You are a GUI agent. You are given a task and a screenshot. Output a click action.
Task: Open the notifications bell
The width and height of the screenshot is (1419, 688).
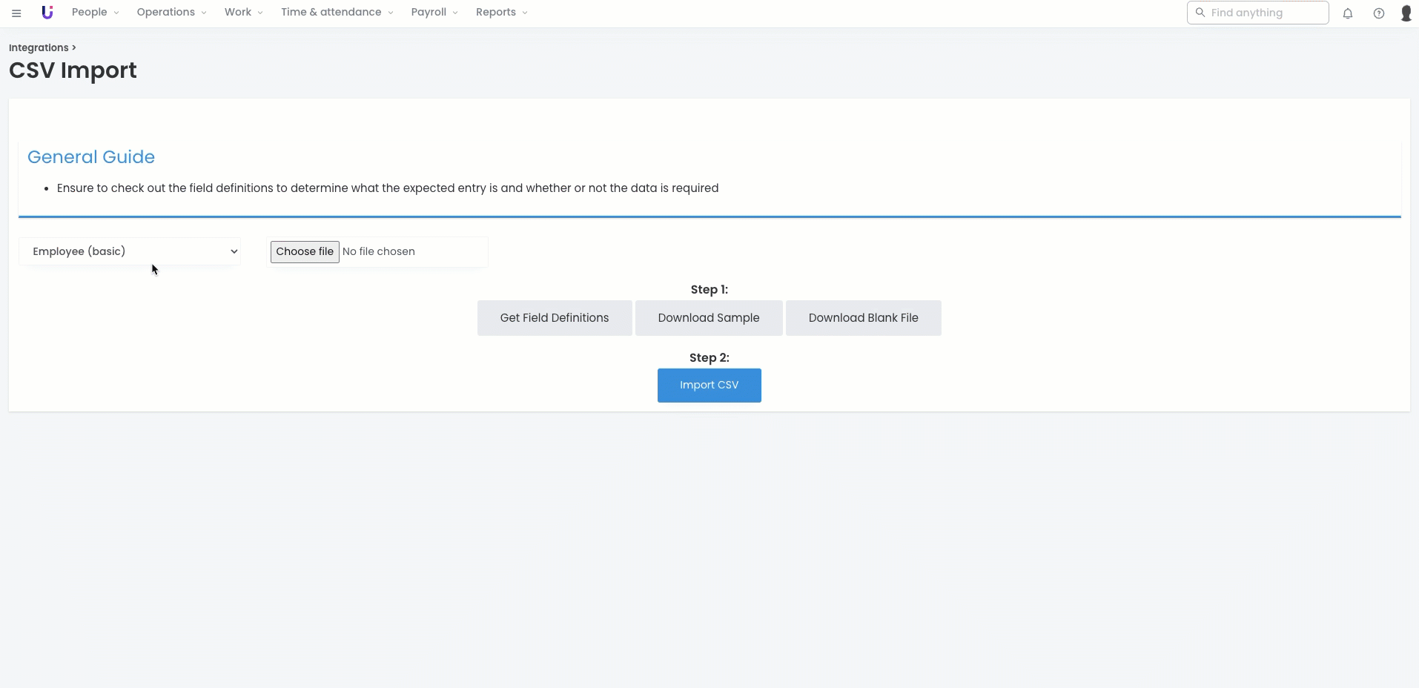(x=1348, y=13)
